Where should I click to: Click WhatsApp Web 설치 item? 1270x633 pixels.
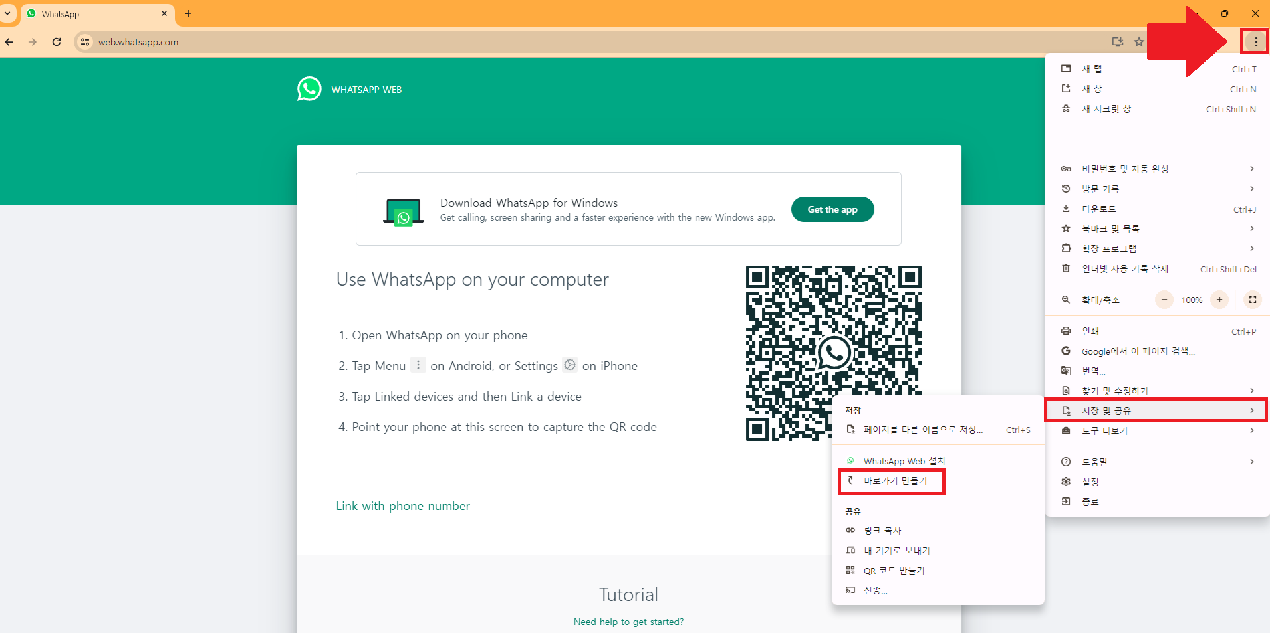[x=938, y=461]
